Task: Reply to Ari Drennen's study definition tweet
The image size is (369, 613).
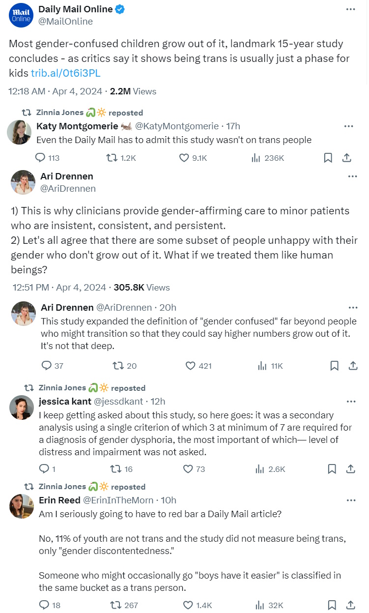Action: [x=47, y=365]
